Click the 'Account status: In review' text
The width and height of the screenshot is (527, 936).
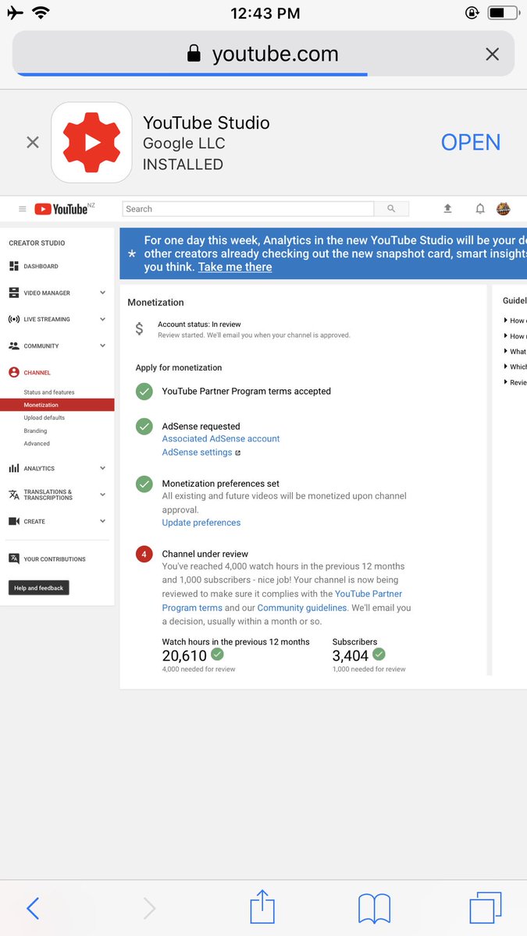coord(199,324)
